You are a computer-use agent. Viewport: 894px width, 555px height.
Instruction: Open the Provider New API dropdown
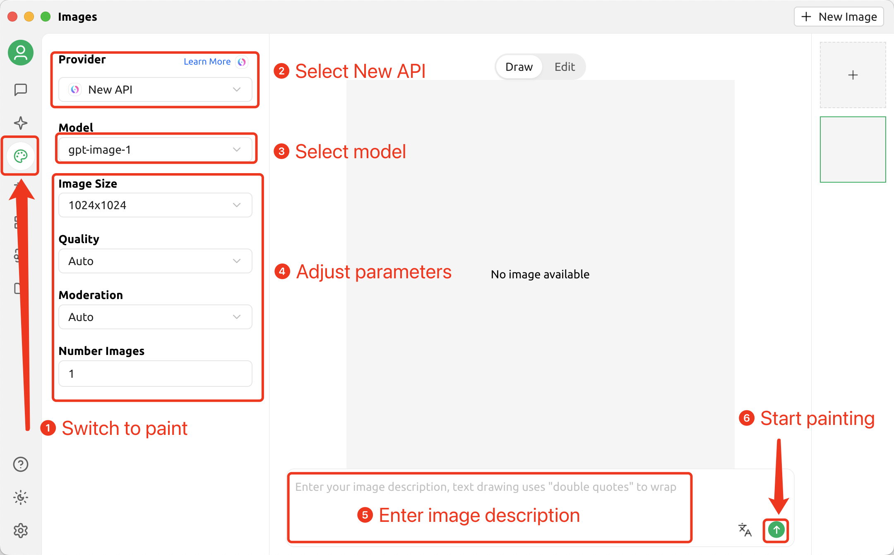(155, 89)
